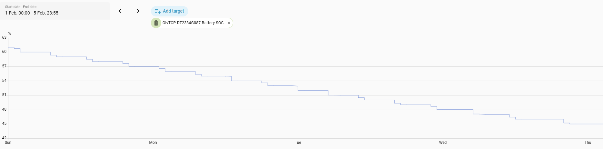Click the % unit label above y-axis
This screenshot has width=603, height=149.
(9, 34)
